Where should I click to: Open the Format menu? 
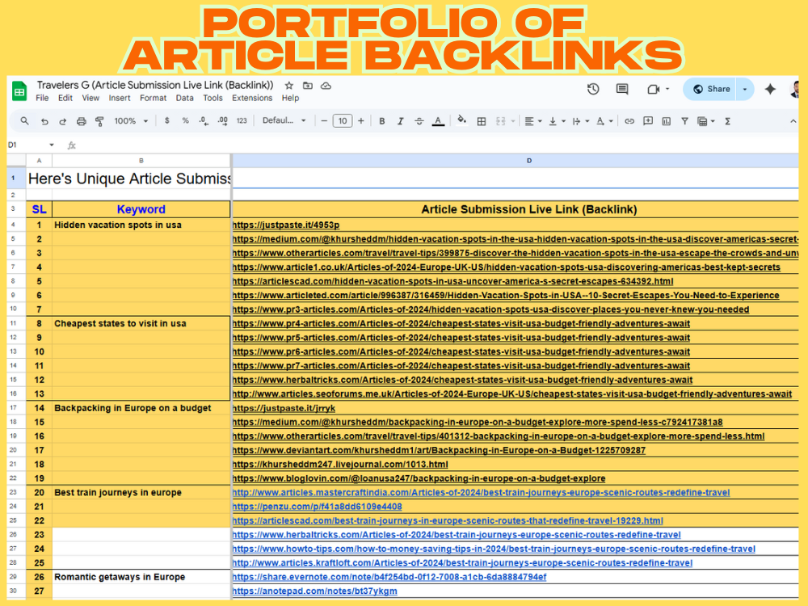point(153,99)
